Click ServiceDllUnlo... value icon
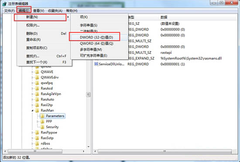240x162 pixels. (x=96, y=64)
